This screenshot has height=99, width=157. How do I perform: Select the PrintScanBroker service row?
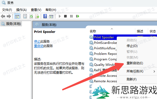pos(105,43)
